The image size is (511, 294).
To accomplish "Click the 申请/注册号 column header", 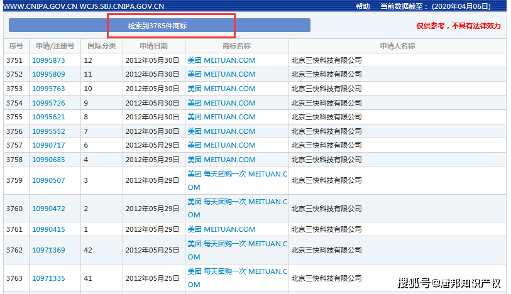I will tap(55, 46).
